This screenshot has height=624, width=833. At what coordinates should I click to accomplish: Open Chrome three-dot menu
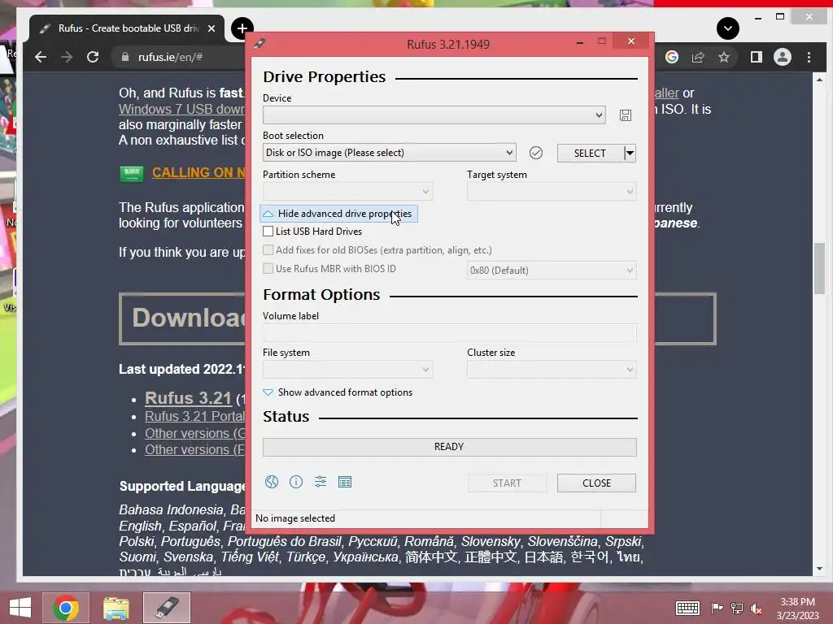coord(809,57)
